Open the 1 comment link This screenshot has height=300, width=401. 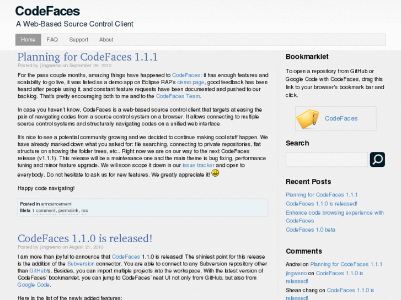click(44, 211)
